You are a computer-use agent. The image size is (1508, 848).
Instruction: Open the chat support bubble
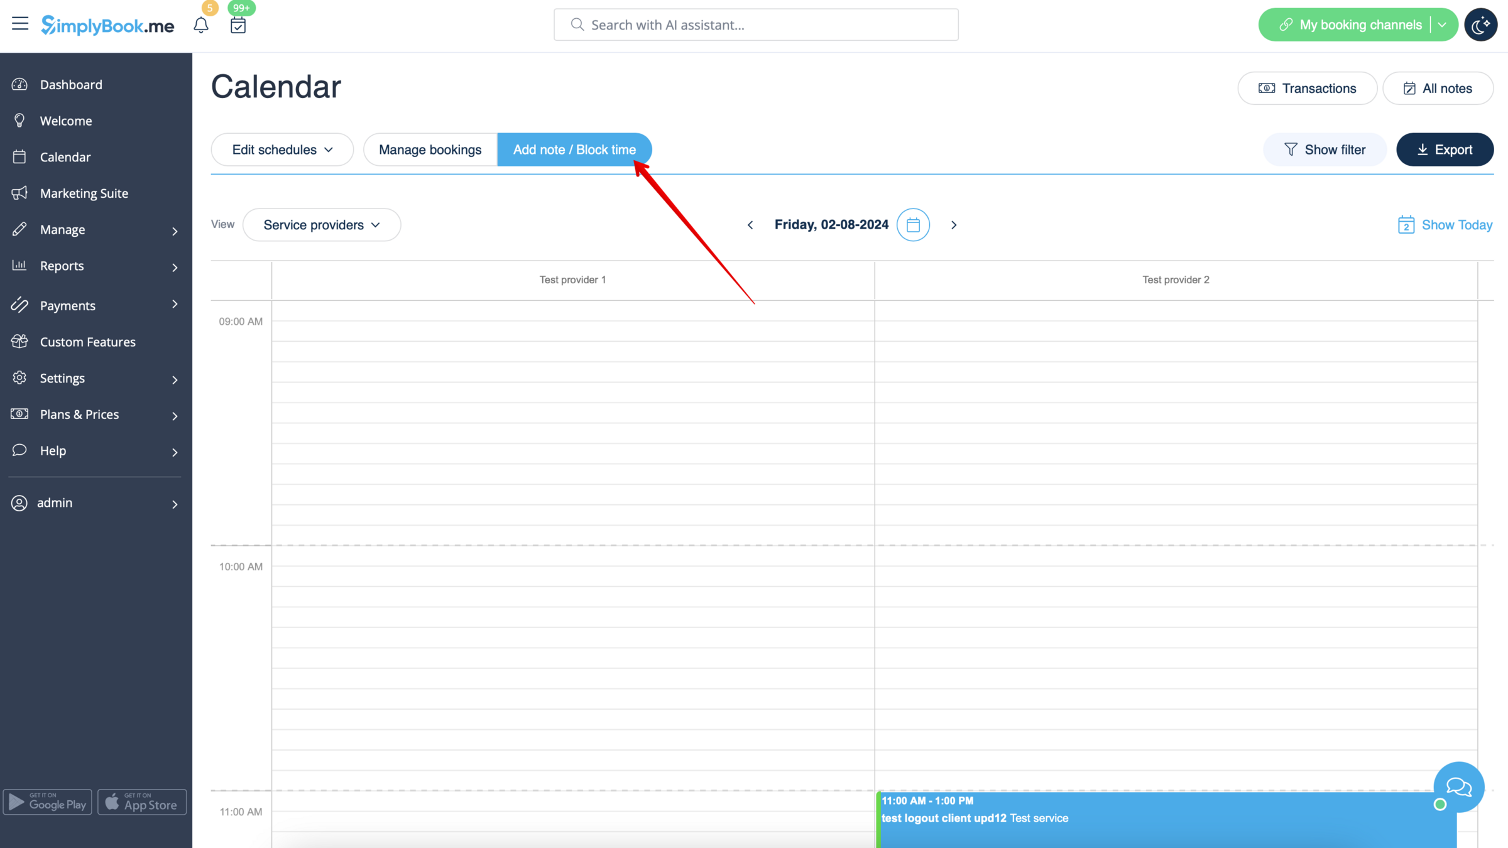click(x=1458, y=786)
